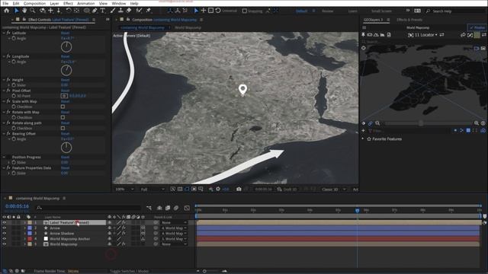Collapse the Bearing Offset effect group
This screenshot has width=488, height=274.
[4, 134]
